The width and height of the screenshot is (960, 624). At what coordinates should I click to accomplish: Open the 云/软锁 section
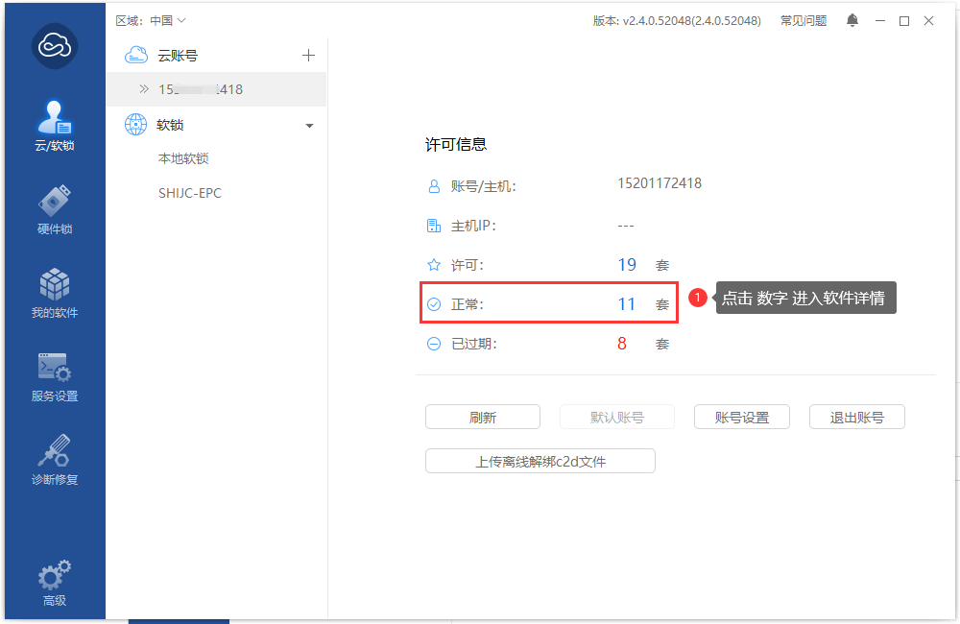coord(55,126)
